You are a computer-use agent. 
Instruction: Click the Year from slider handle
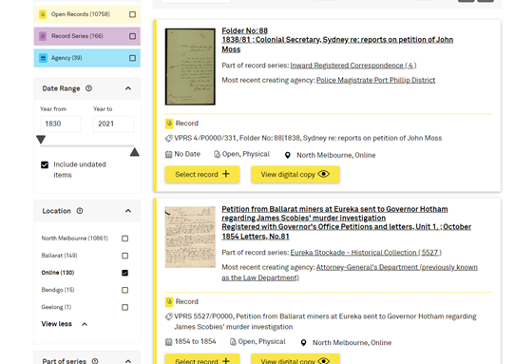(x=41, y=140)
